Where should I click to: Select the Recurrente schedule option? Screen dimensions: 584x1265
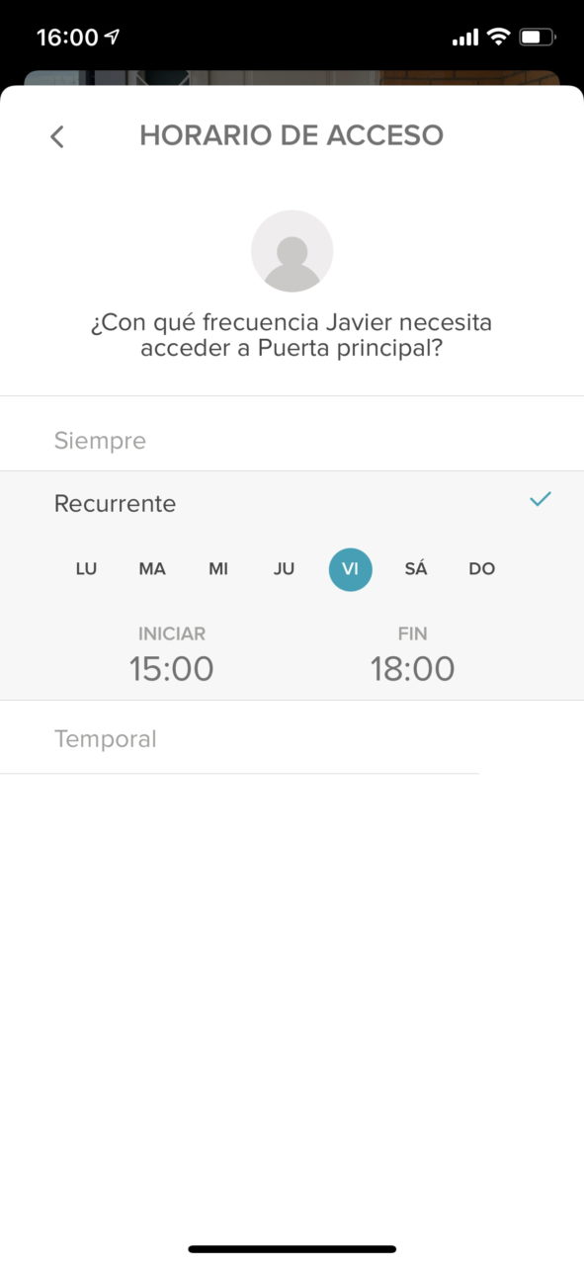pyautogui.click(x=292, y=503)
